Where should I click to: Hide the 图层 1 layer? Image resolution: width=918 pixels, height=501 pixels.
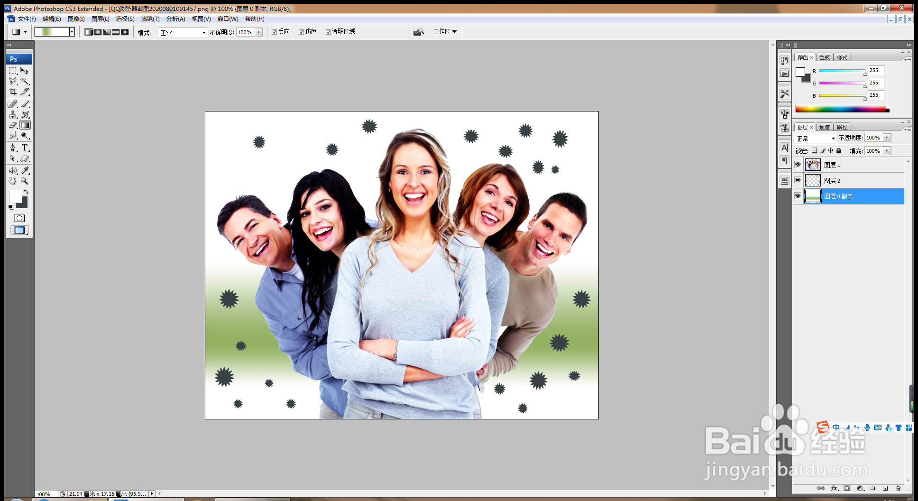click(798, 165)
